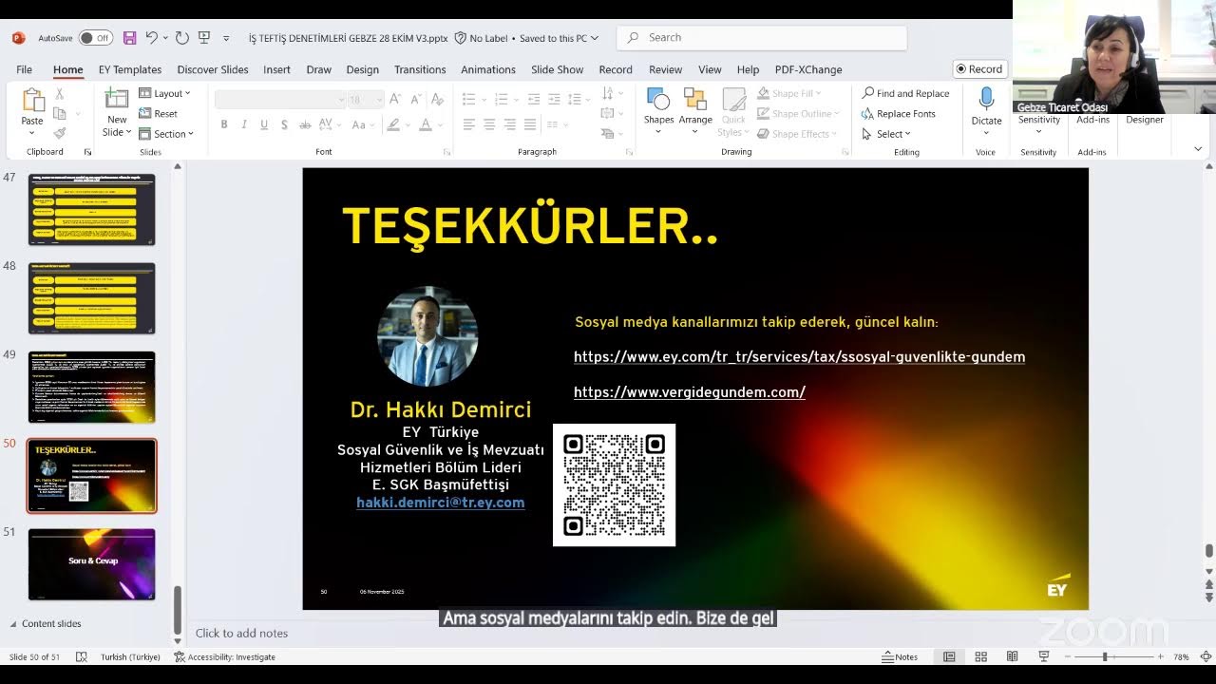Click the Save icon in title bar
1216x684 pixels.
coord(129,38)
